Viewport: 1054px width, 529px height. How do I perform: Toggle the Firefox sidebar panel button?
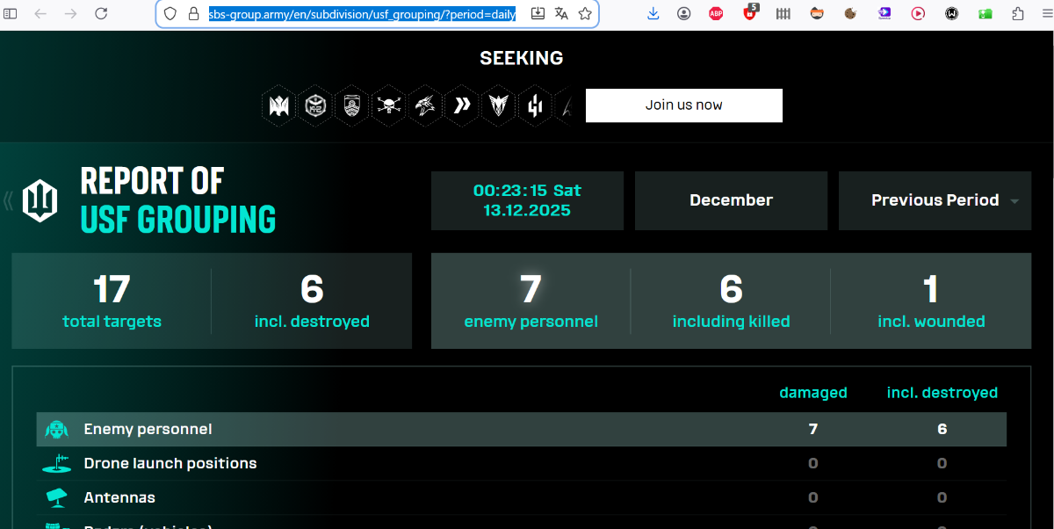11,13
